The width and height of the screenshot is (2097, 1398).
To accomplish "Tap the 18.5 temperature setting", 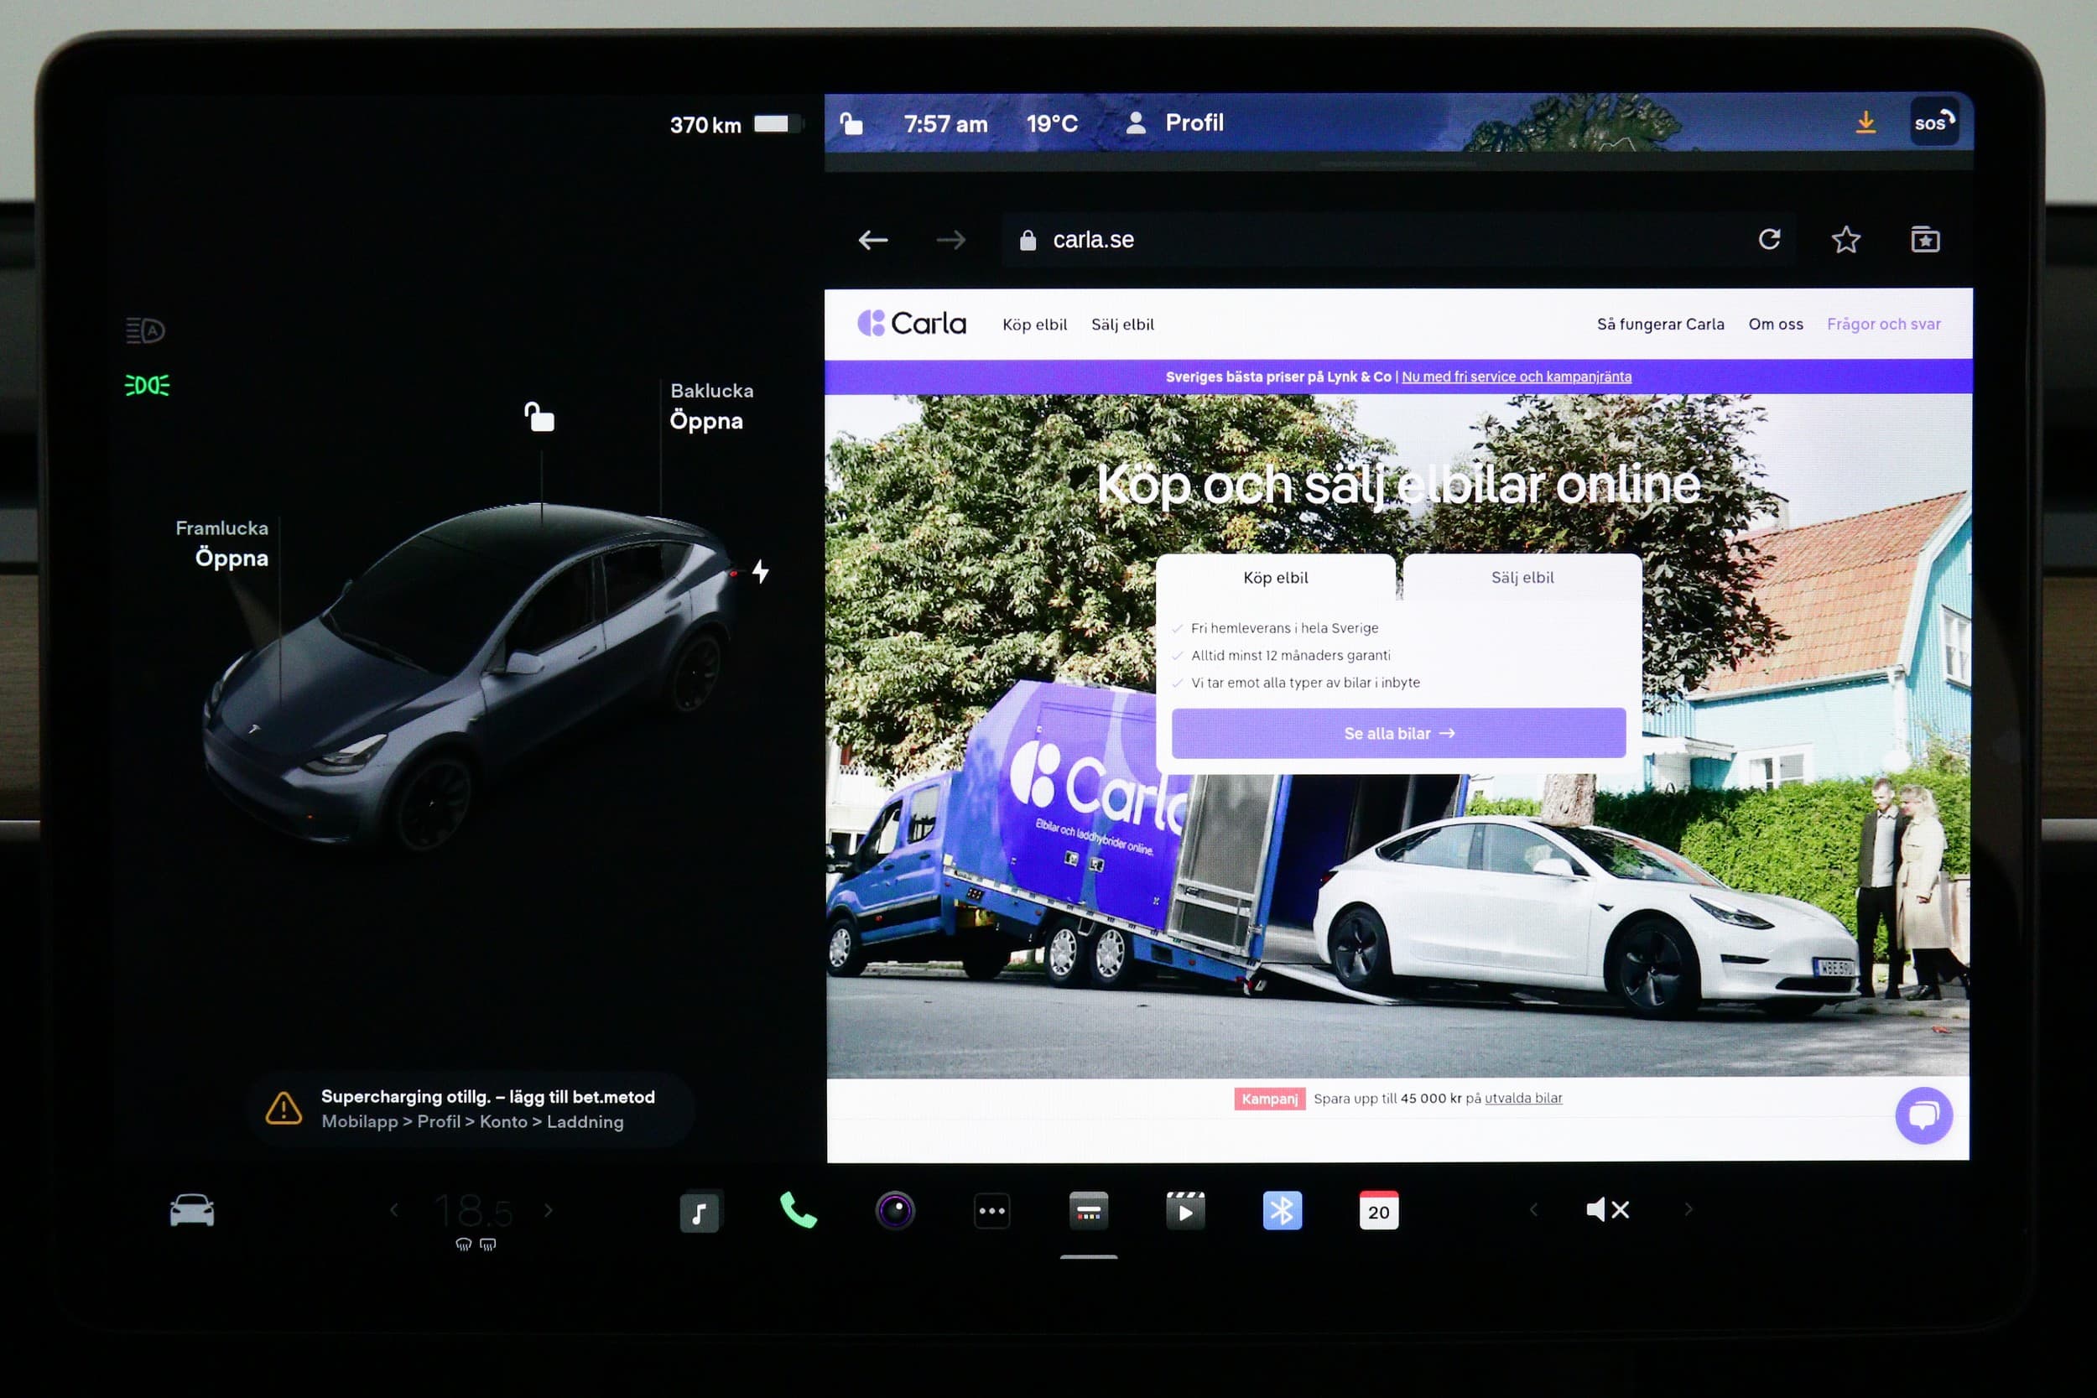I will pos(473,1210).
